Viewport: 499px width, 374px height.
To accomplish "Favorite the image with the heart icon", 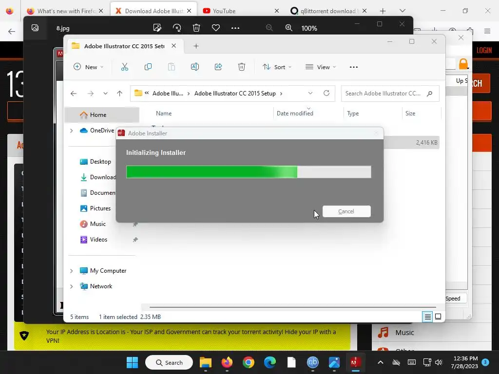I will (216, 28).
